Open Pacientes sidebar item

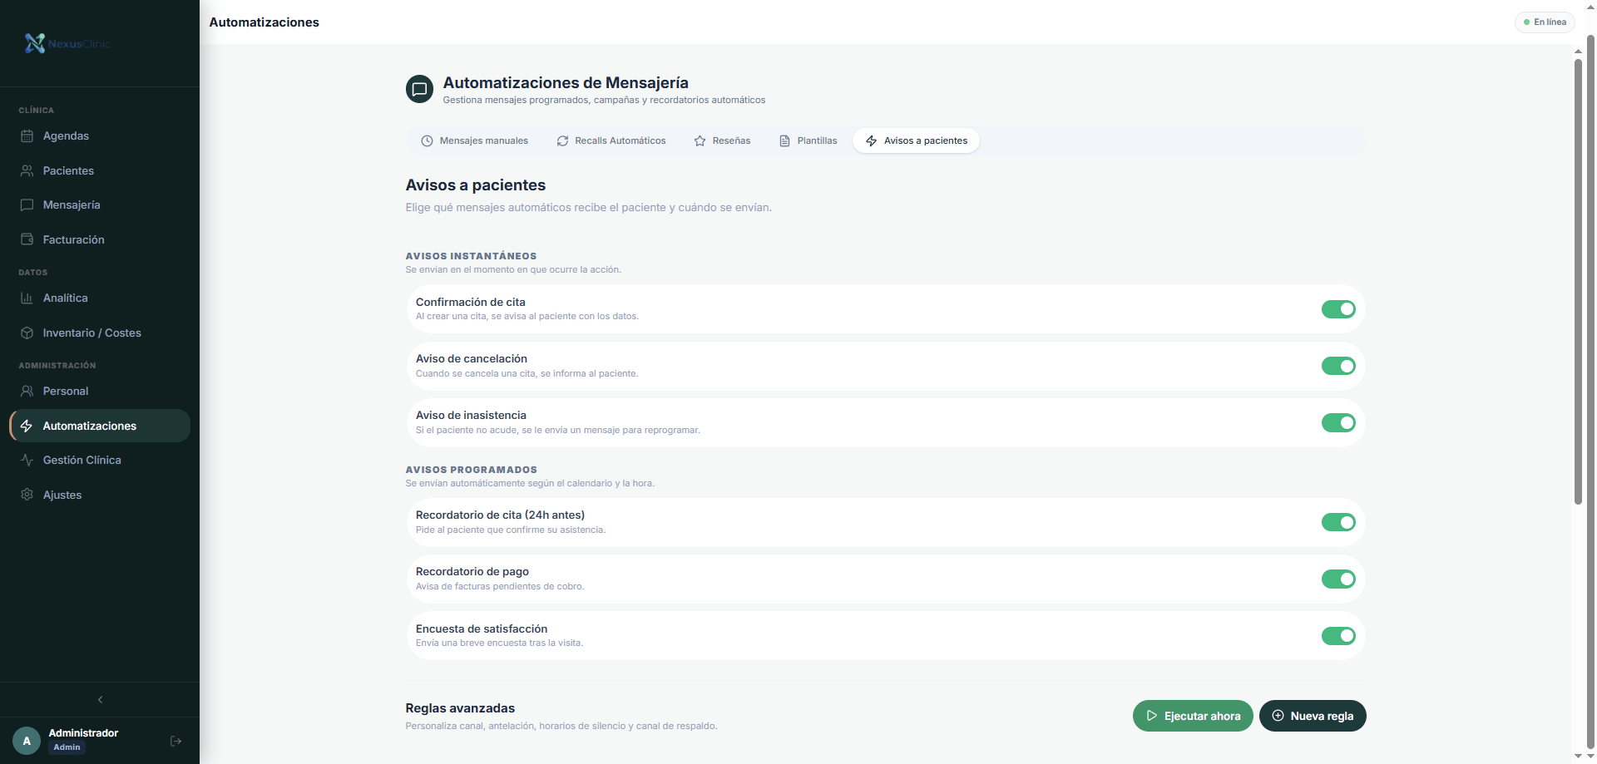tap(100, 170)
